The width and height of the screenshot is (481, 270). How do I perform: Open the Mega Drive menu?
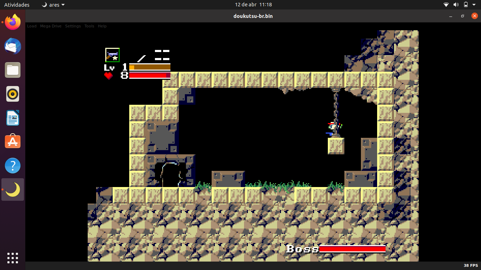(51, 26)
